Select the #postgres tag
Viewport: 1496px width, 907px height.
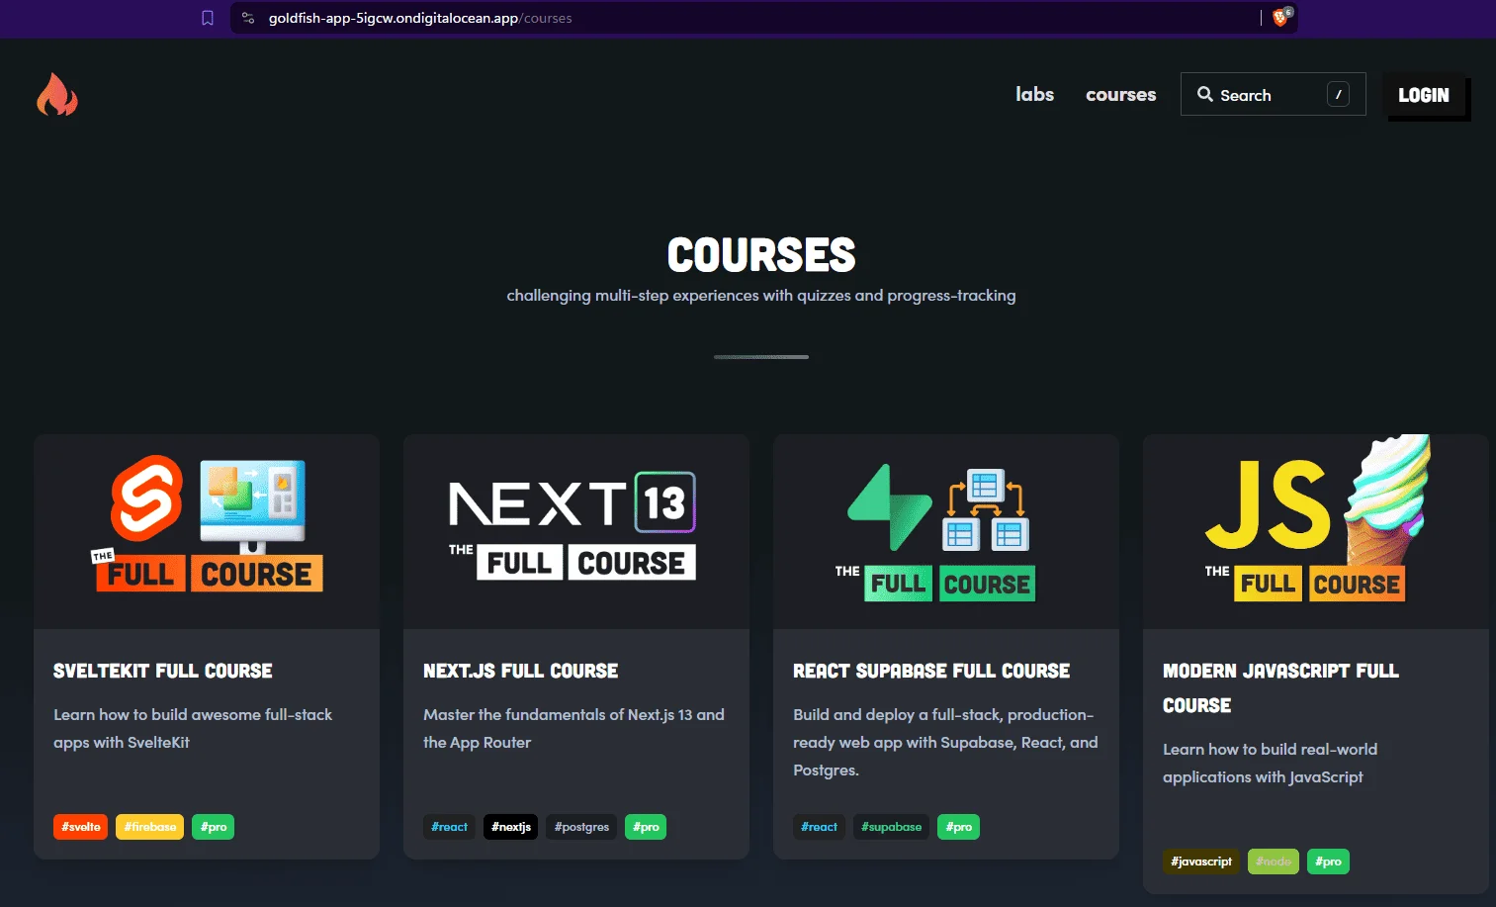[x=581, y=827]
